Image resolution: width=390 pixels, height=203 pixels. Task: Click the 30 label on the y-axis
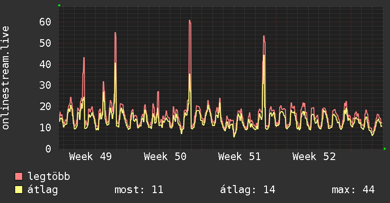coord(45,85)
